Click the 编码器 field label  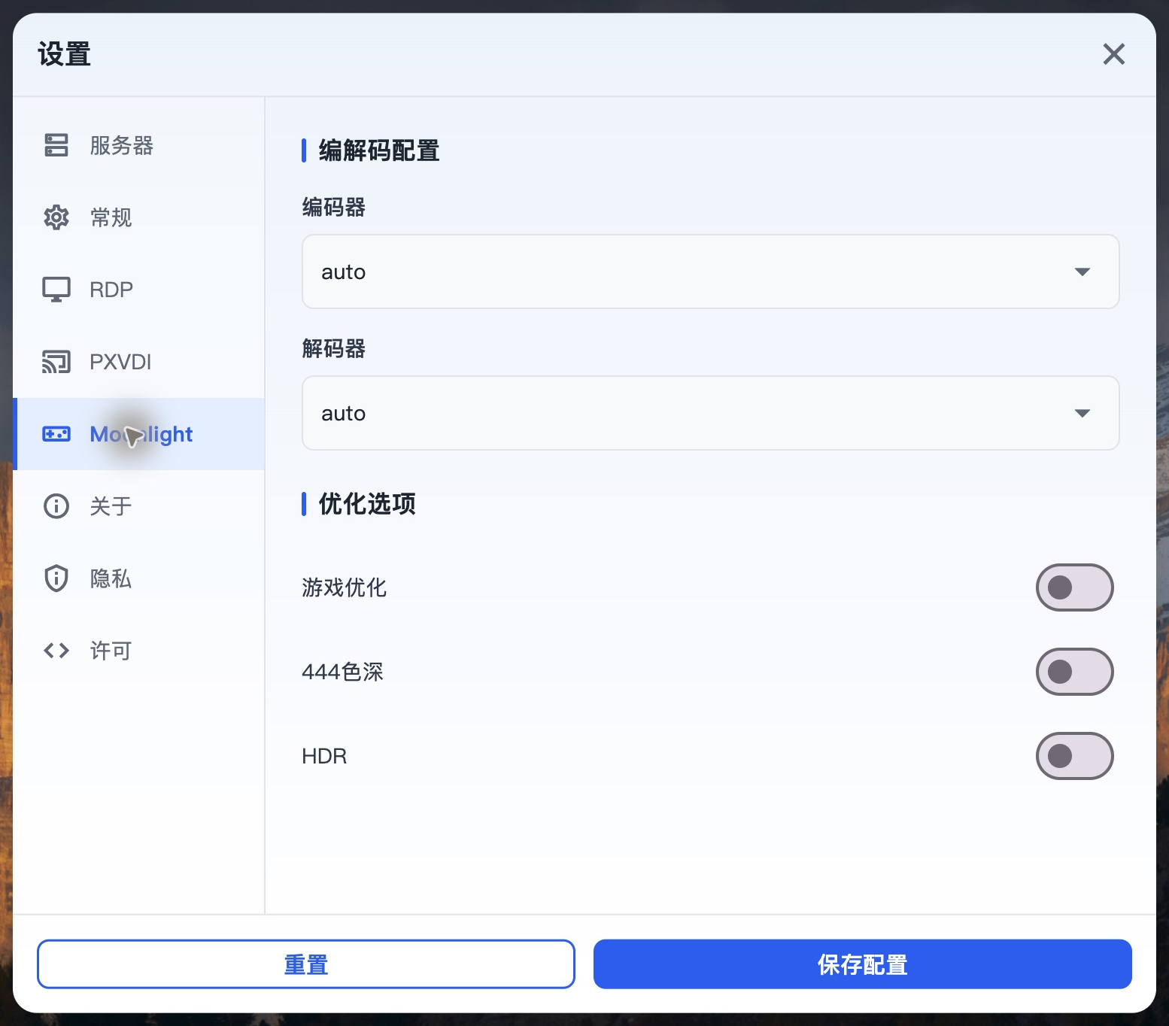[334, 207]
